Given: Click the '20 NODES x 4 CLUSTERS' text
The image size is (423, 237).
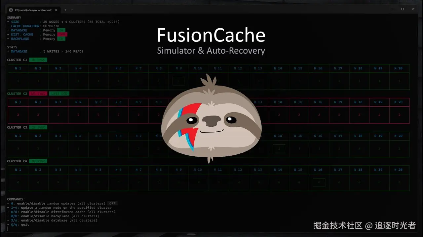Looking at the screenshot, I should pyautogui.click(x=64, y=22).
